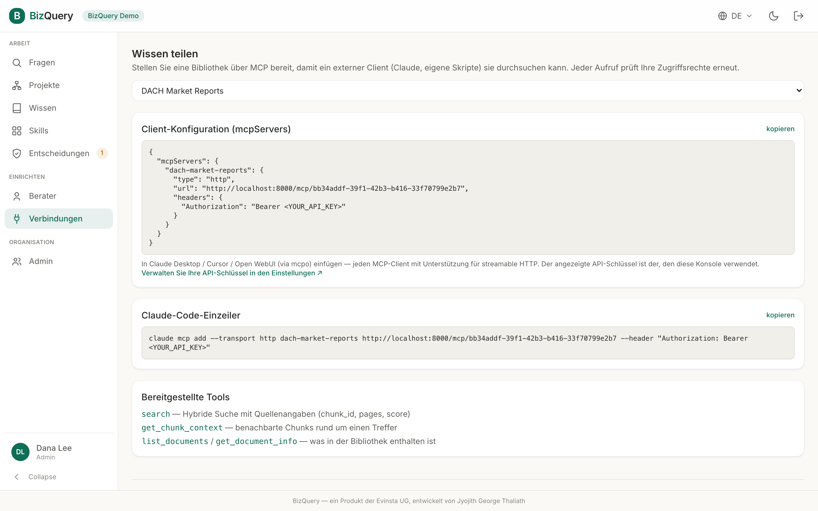Toggle dark mode with the moon icon
818x511 pixels.
pyautogui.click(x=773, y=16)
